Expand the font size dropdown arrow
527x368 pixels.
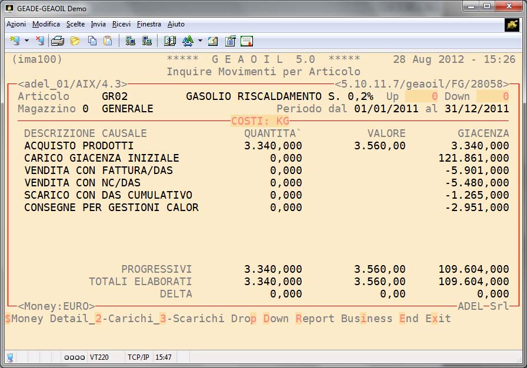[x=200, y=41]
